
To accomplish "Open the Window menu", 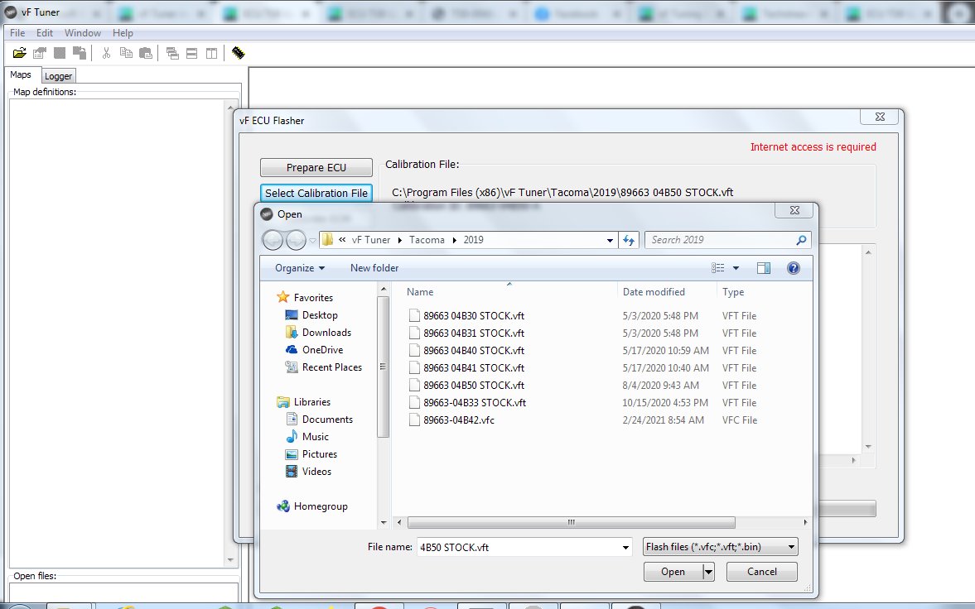I will pyautogui.click(x=83, y=33).
